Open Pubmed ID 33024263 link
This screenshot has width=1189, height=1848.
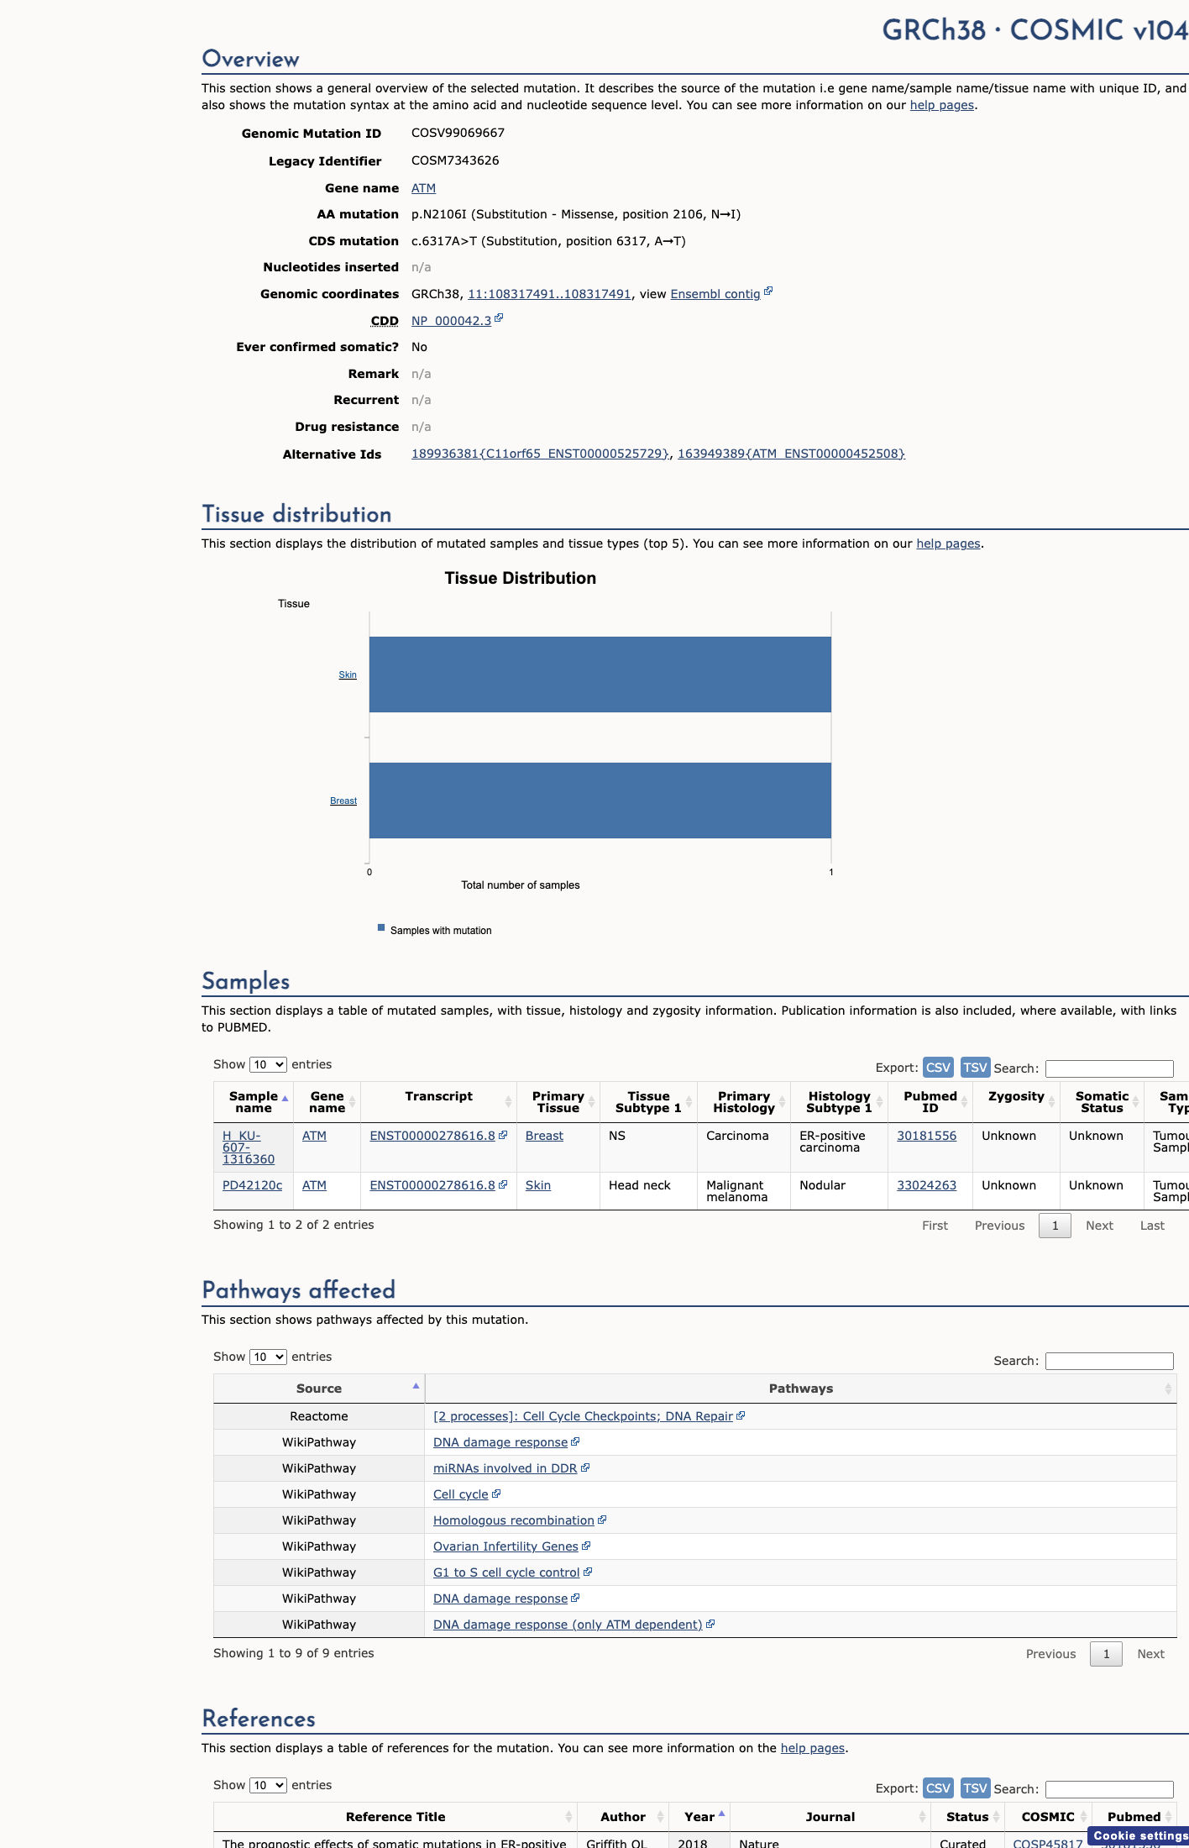[926, 1185]
